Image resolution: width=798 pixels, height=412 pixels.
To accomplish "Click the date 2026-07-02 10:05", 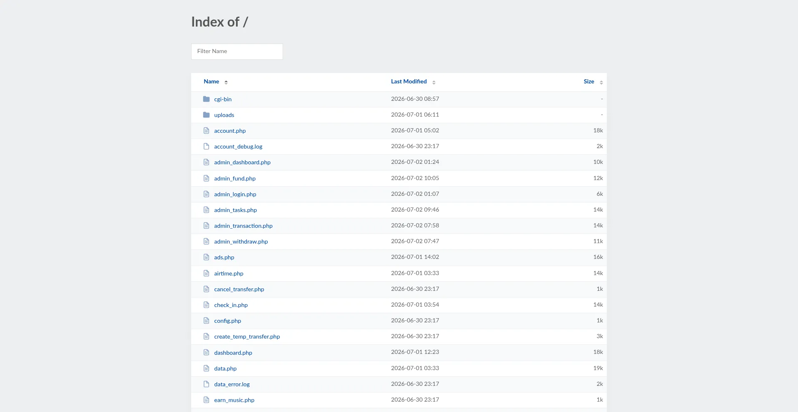I will click(x=415, y=178).
